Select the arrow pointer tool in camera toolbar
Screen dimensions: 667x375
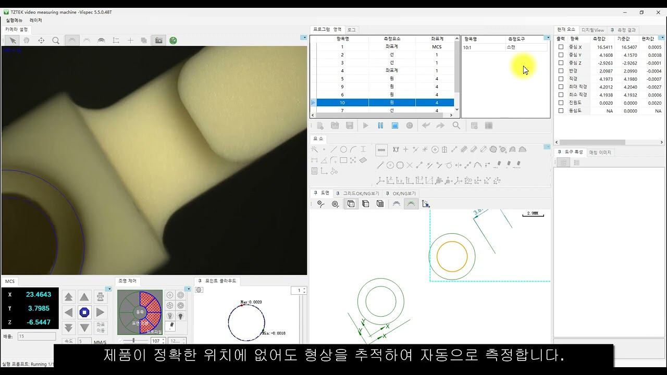click(13, 40)
